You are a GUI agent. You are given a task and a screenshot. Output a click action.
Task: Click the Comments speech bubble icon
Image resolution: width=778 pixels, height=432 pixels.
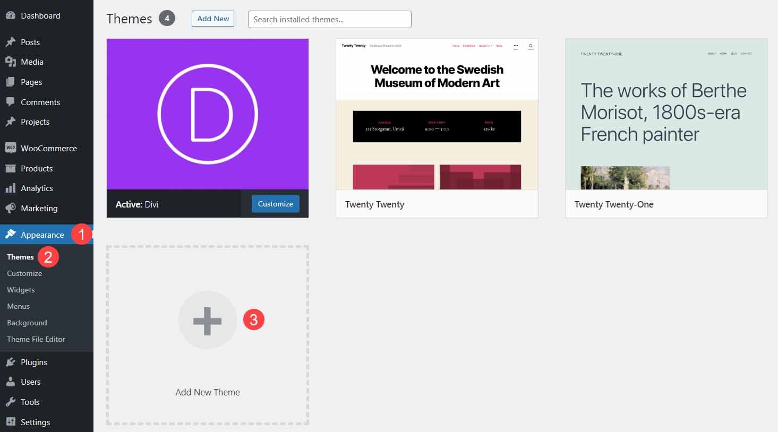coord(10,101)
